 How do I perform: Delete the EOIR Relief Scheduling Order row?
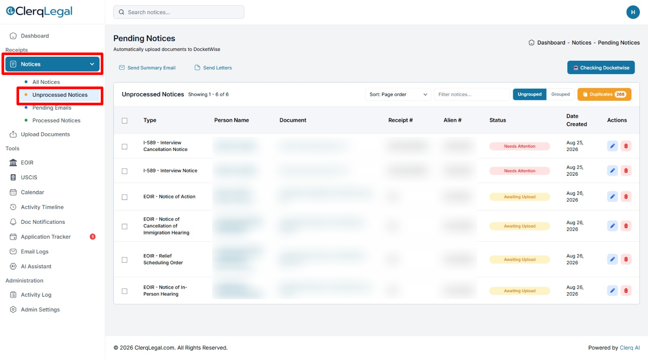pyautogui.click(x=626, y=259)
